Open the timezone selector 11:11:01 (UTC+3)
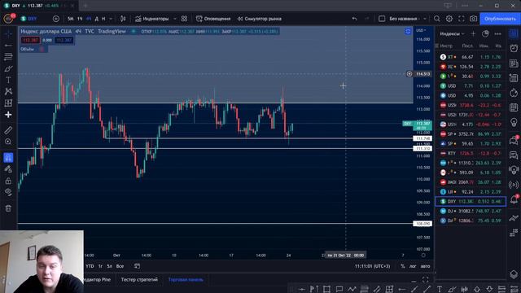Viewport: 521px width, 293px height. point(372,266)
